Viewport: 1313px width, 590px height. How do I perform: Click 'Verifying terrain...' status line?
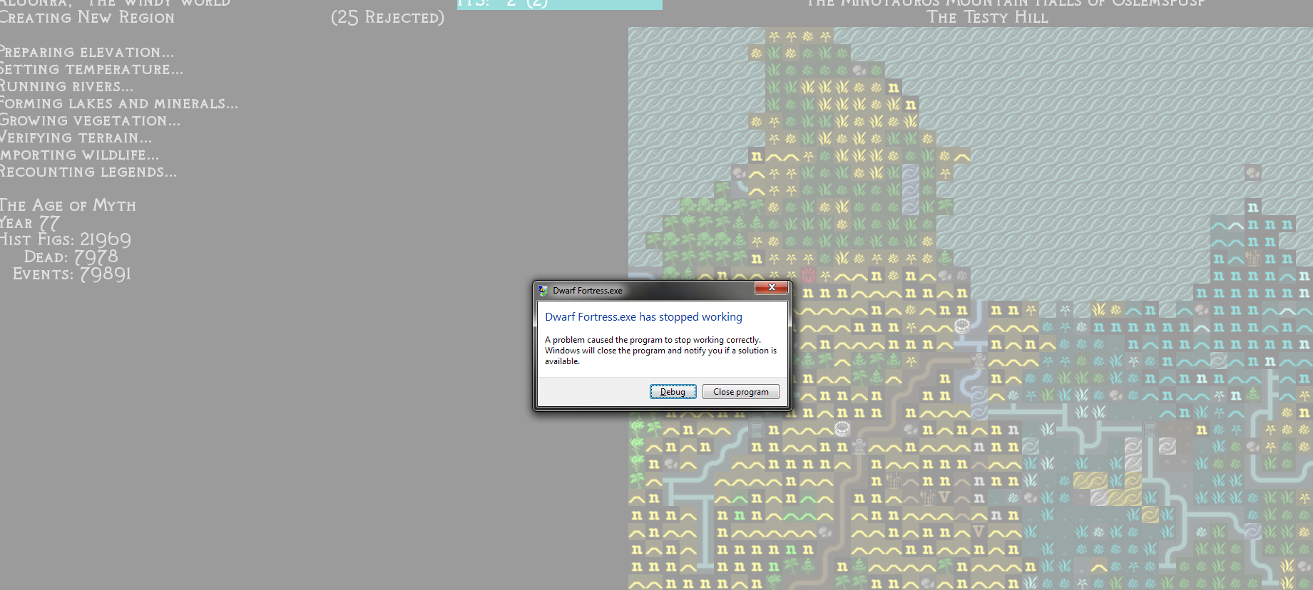point(76,138)
